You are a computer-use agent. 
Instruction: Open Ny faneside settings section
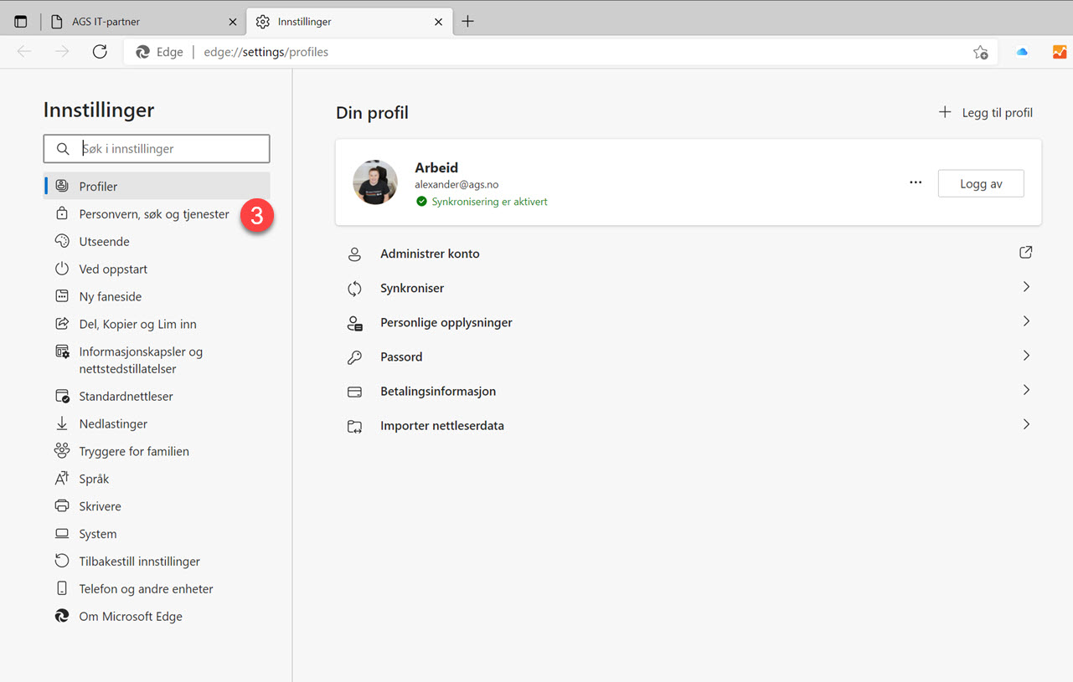157,297
